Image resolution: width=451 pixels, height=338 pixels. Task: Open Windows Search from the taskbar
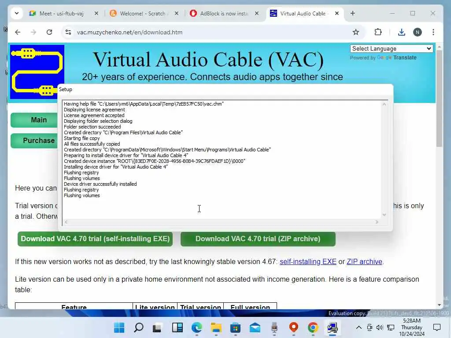139,327
